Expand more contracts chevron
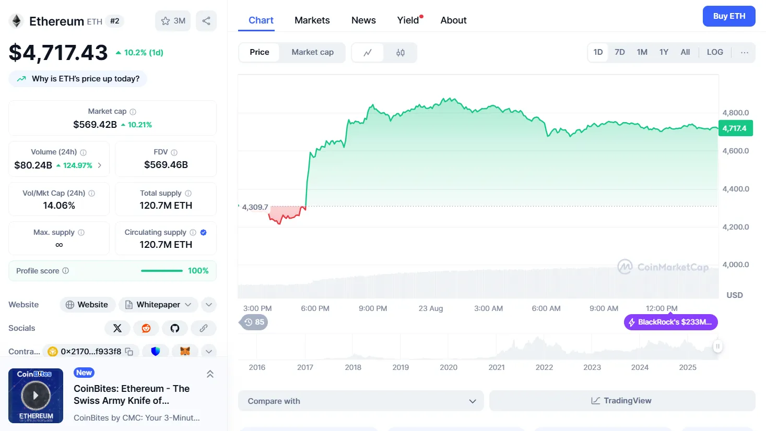 [x=209, y=352]
